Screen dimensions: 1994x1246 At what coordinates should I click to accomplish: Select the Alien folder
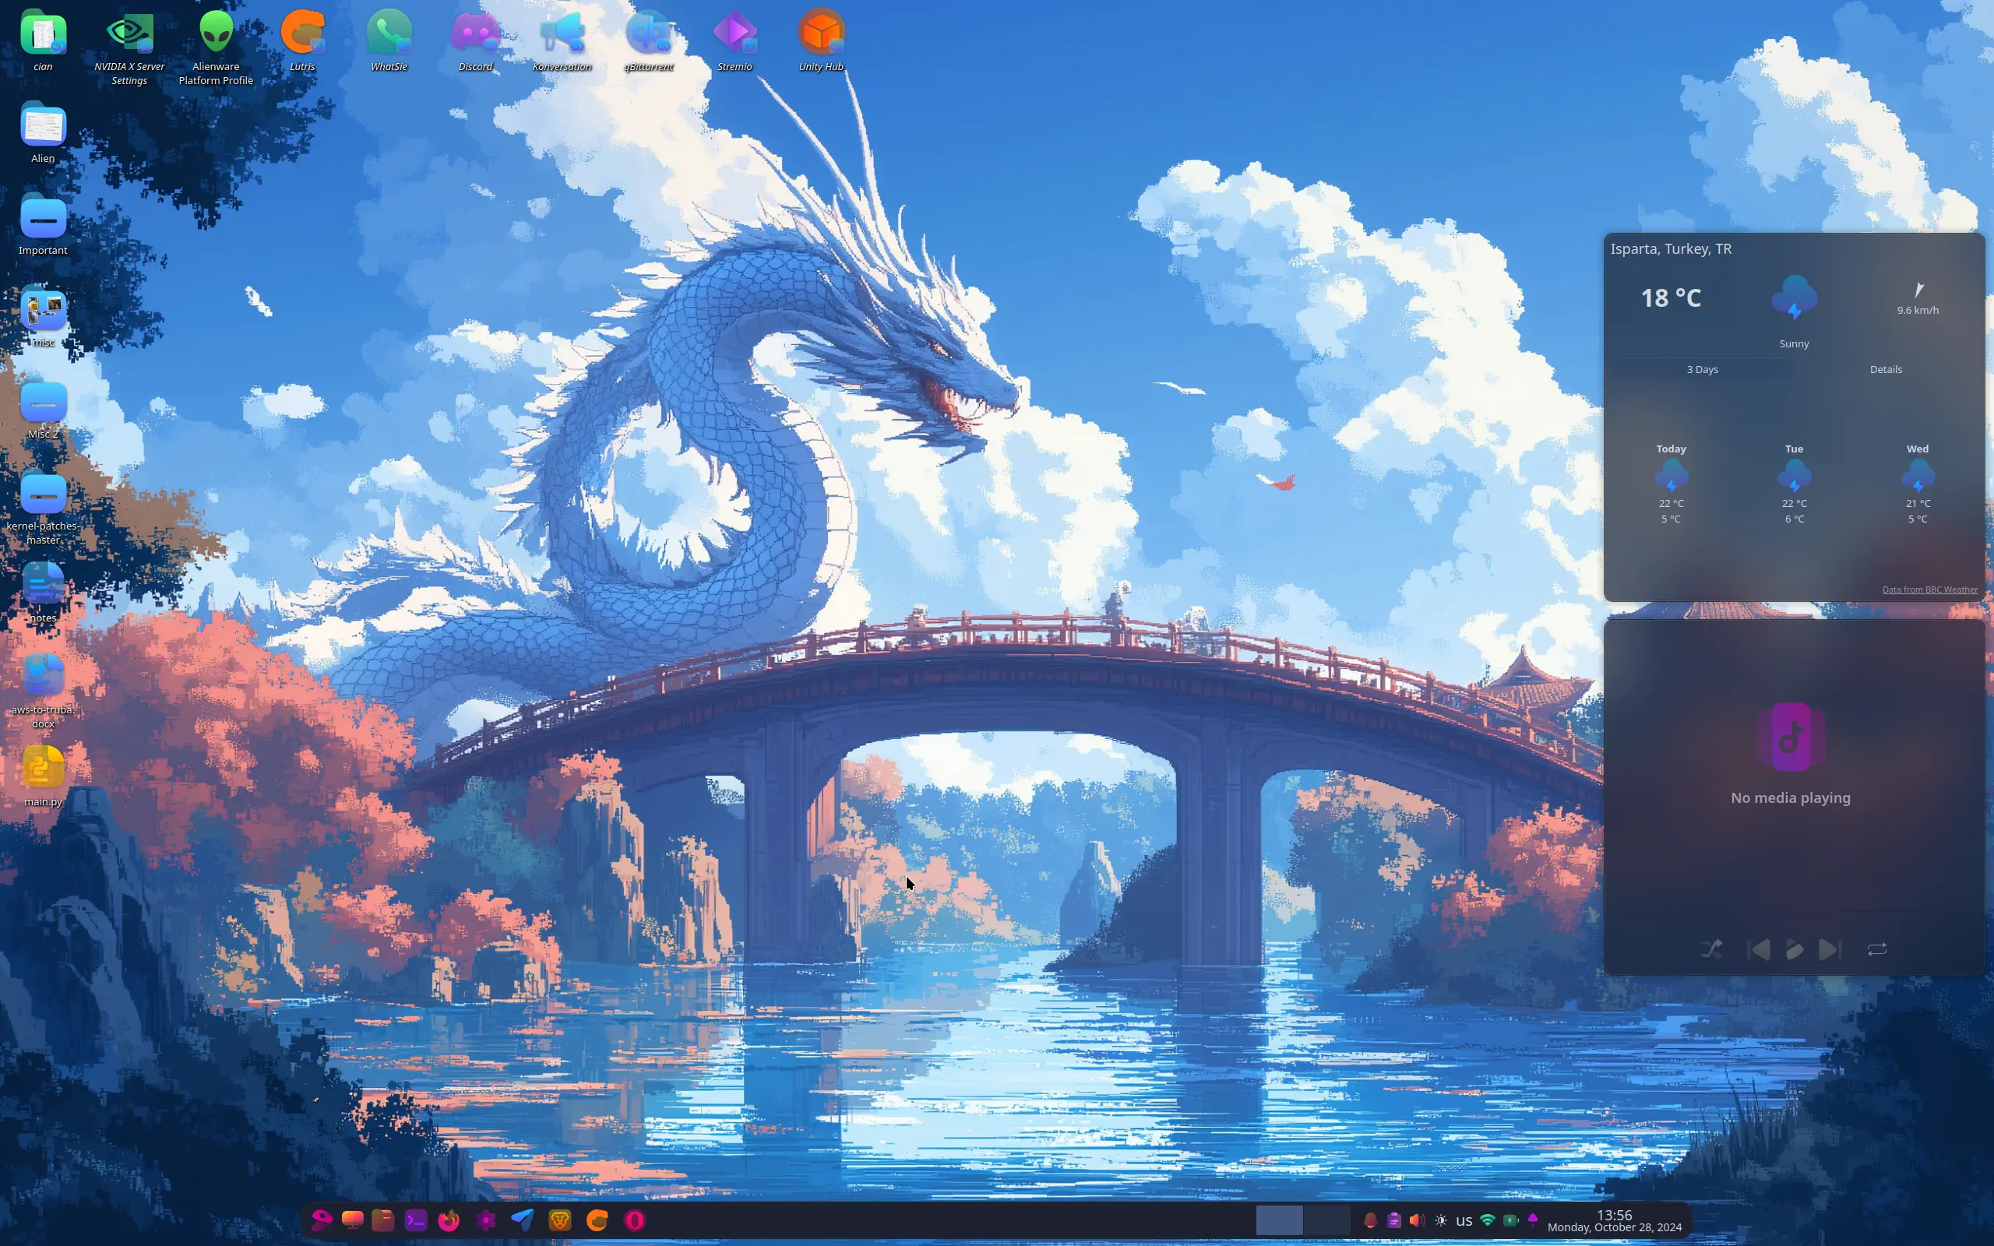coord(43,133)
